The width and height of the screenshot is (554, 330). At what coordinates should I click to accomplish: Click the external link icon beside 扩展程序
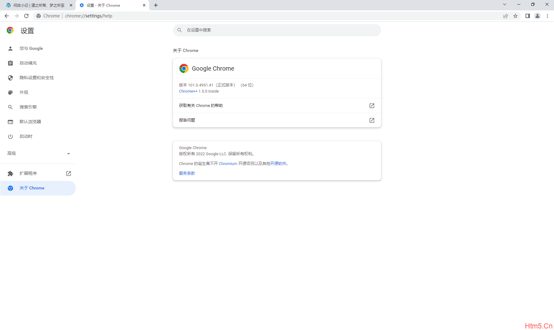pyautogui.click(x=69, y=174)
